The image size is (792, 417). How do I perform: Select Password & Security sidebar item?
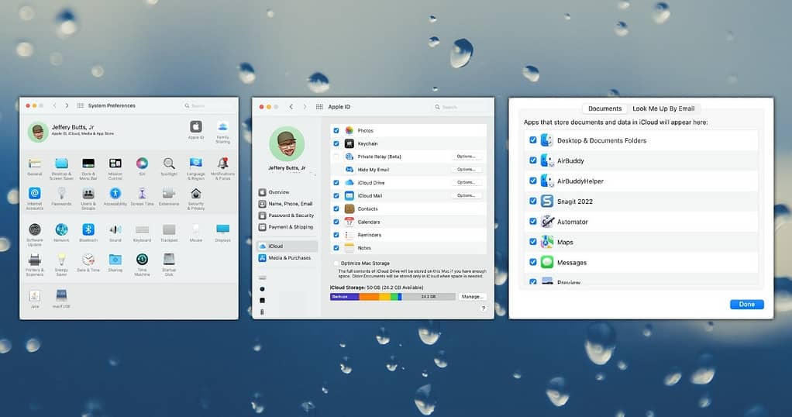(287, 215)
